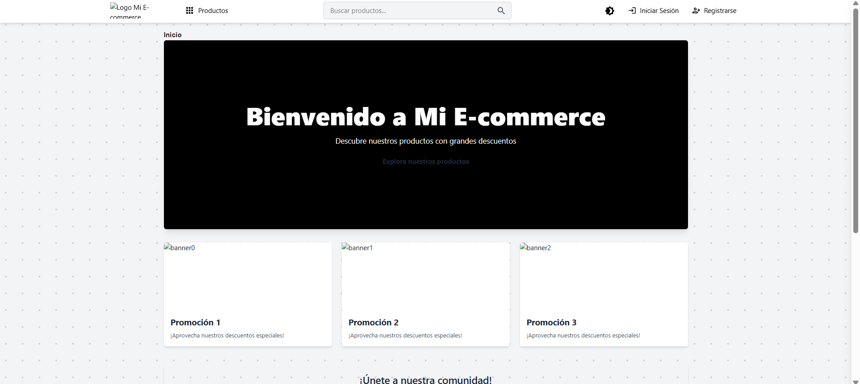
Task: Click the Mi E-commerce logo image
Action: coord(129,11)
